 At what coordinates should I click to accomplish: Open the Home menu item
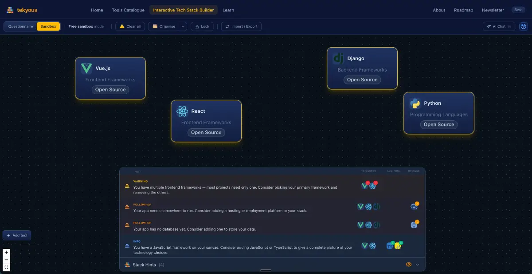[97, 10]
